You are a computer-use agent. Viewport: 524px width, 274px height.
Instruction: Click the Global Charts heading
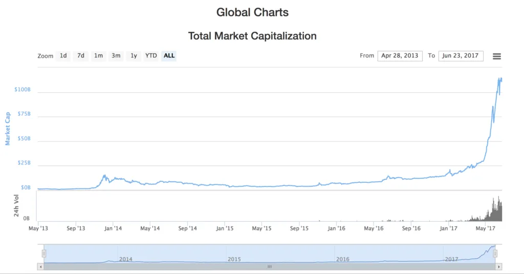252,12
